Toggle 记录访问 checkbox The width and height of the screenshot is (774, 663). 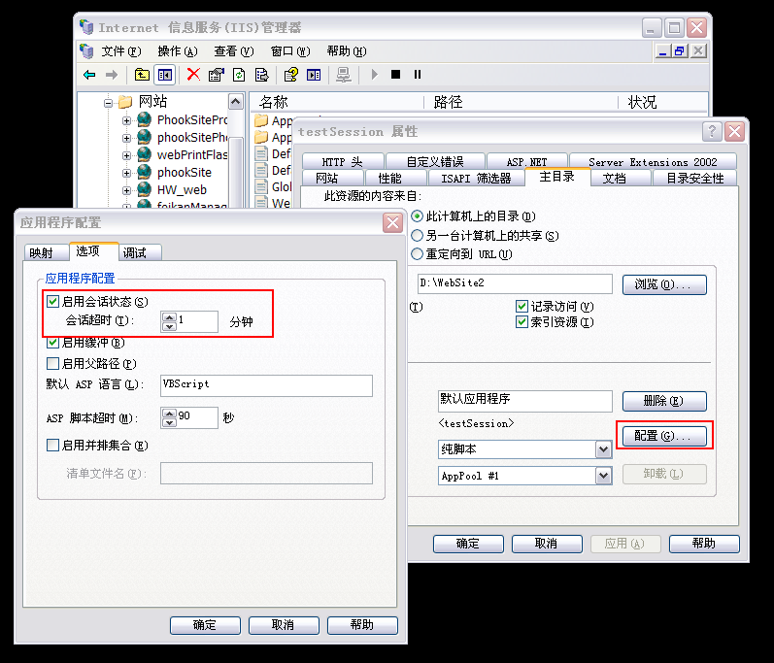(522, 307)
